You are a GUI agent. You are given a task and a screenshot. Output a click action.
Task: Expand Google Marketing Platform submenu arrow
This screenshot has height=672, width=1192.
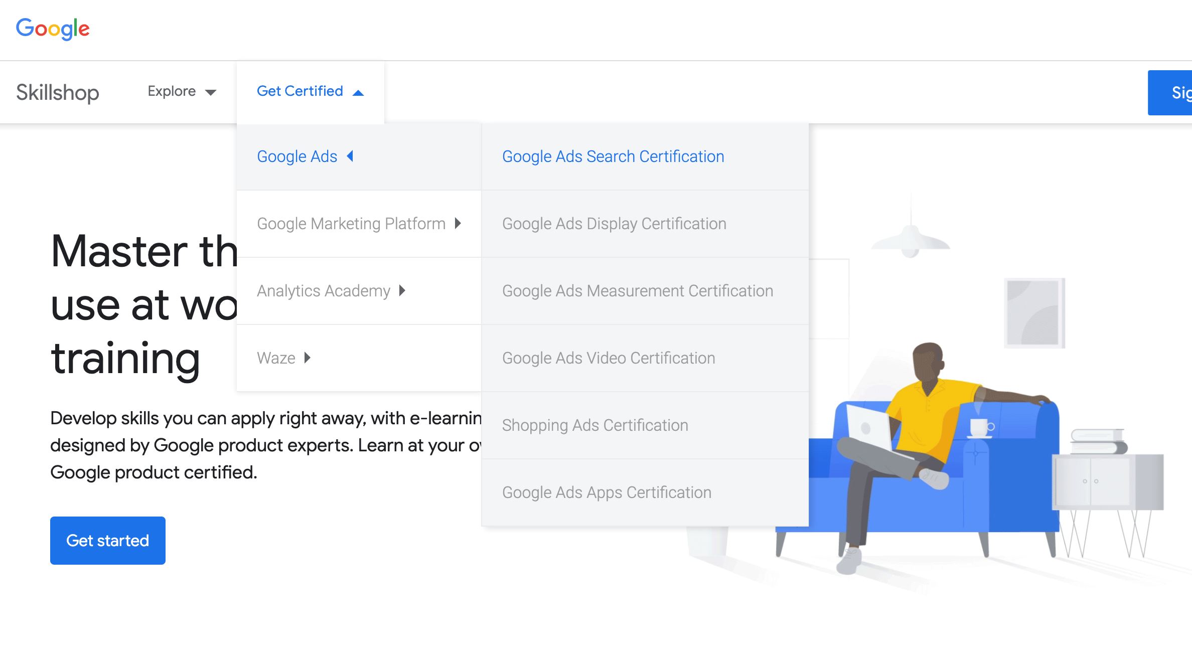pos(458,223)
